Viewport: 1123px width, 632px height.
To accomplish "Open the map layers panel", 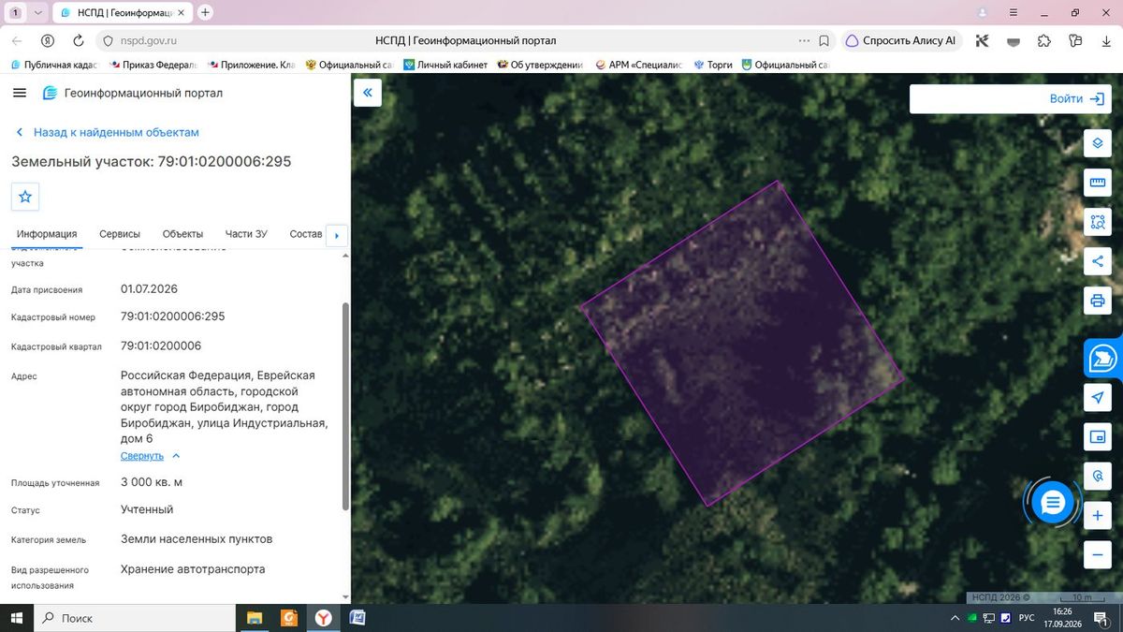I will 1097,143.
